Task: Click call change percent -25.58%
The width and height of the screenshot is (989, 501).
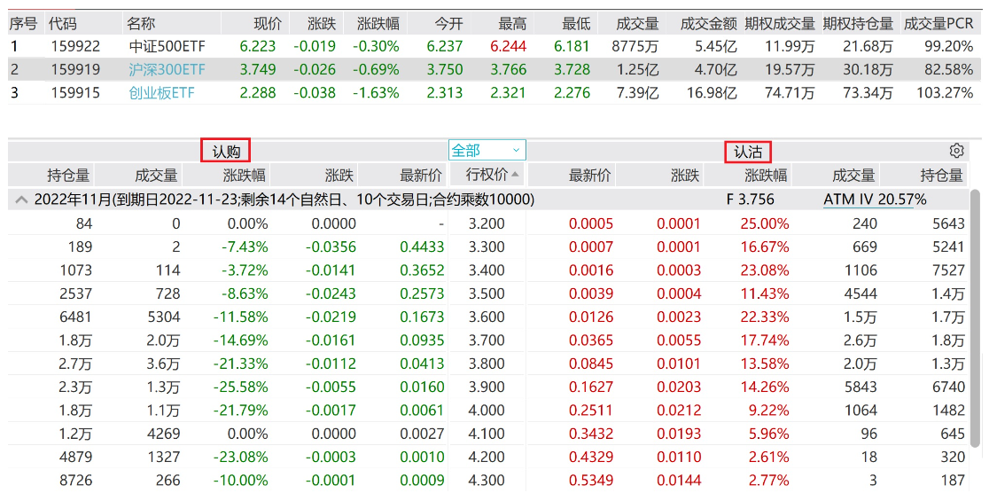Action: click(x=240, y=387)
